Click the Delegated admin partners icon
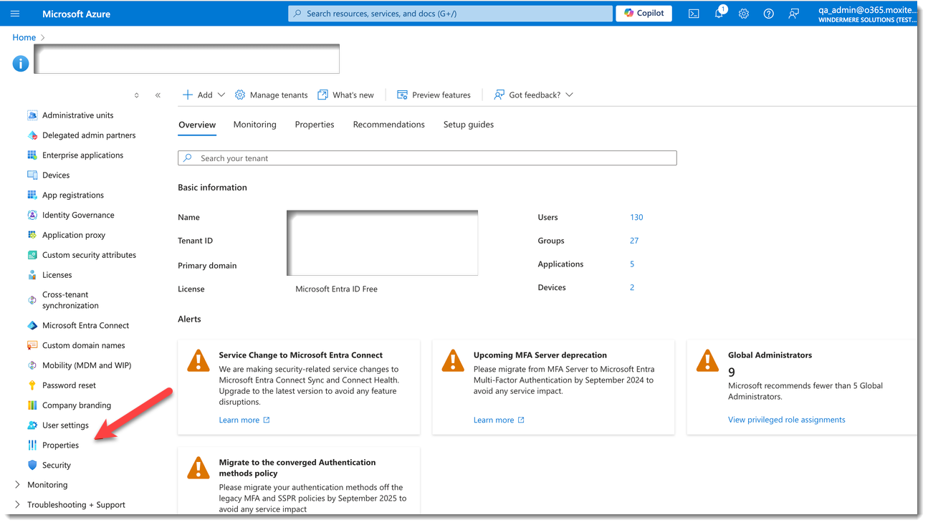928x525 pixels. pos(32,135)
